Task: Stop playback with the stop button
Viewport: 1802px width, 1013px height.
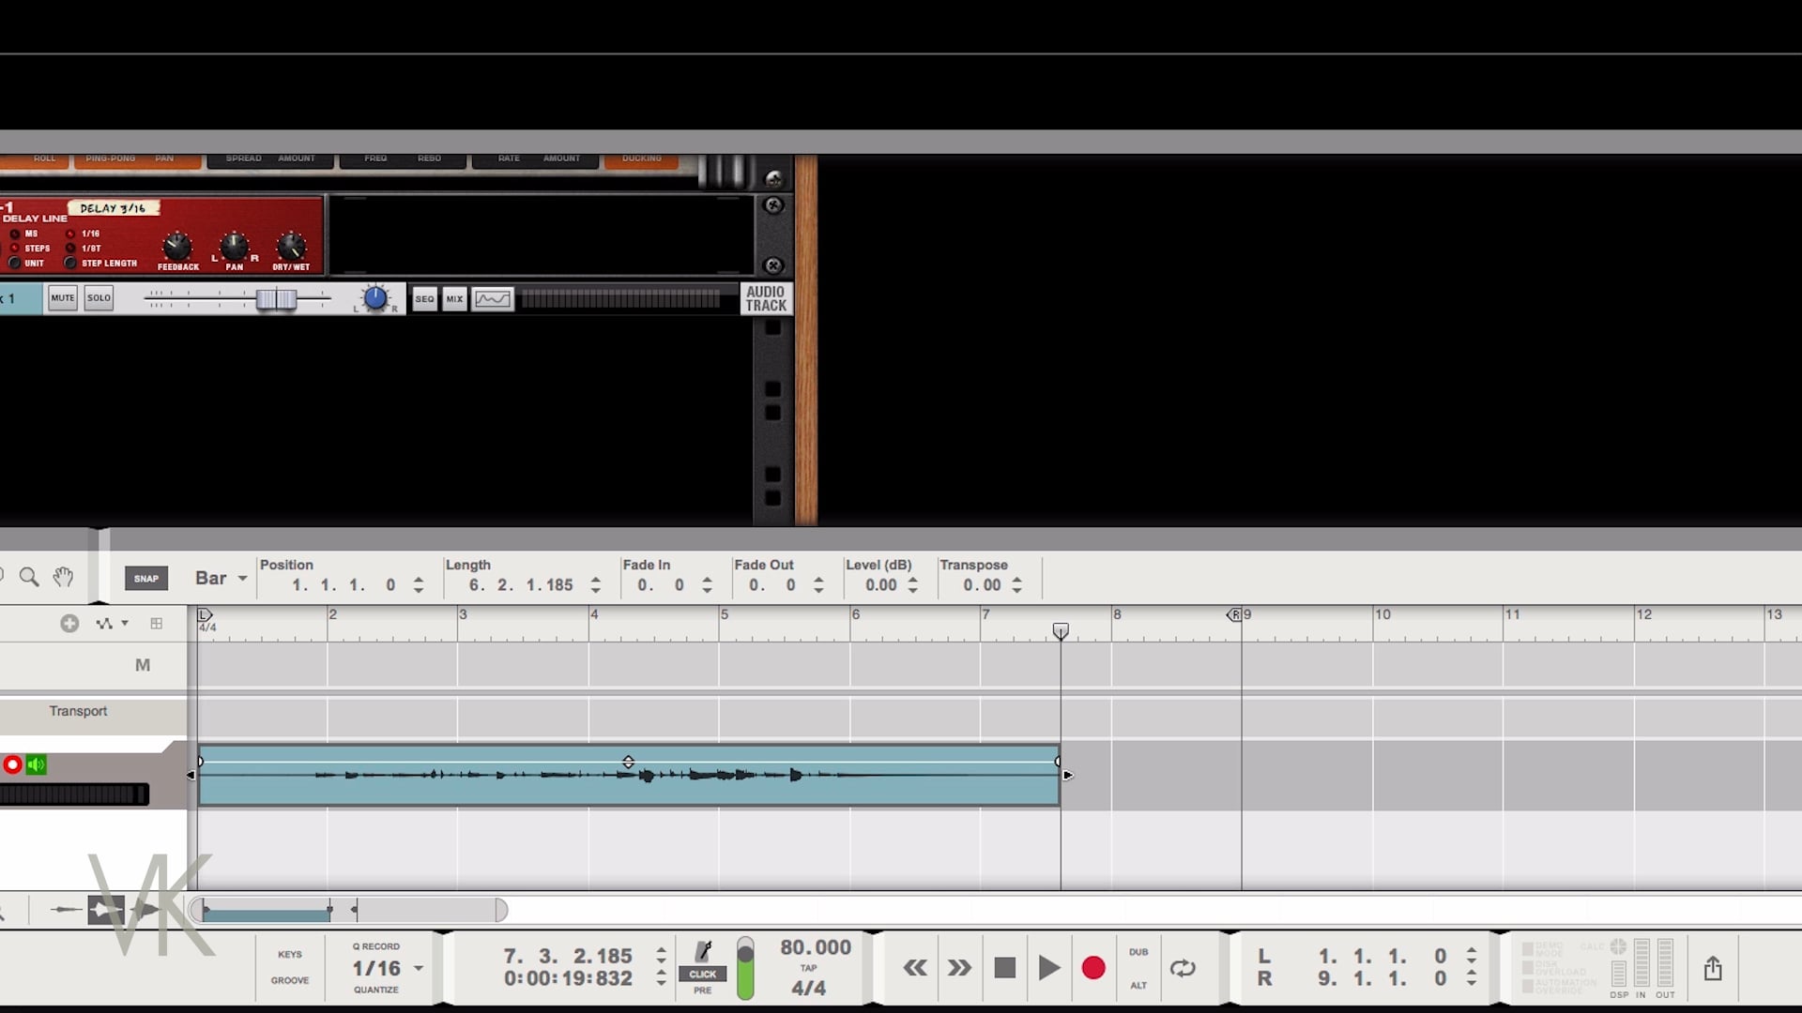Action: (x=1004, y=968)
